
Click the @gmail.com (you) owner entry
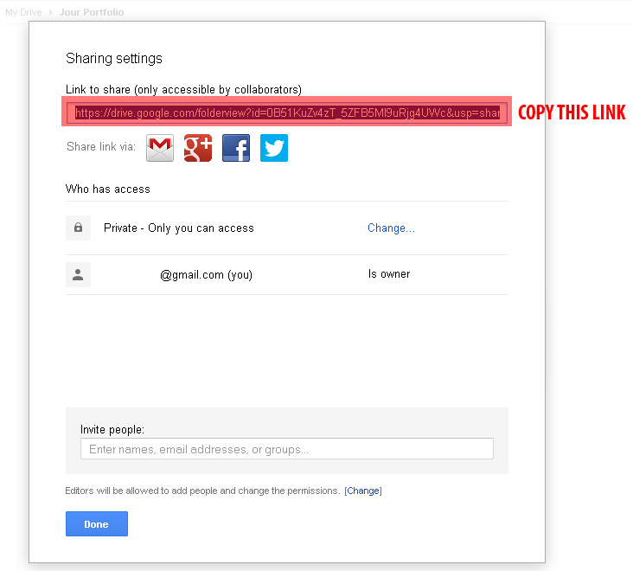[x=206, y=274]
